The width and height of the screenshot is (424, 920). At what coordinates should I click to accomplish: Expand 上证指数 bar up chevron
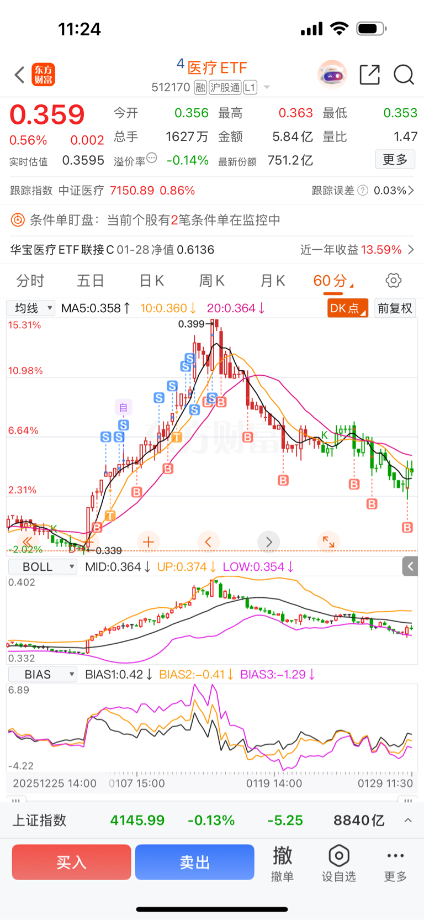tap(408, 821)
